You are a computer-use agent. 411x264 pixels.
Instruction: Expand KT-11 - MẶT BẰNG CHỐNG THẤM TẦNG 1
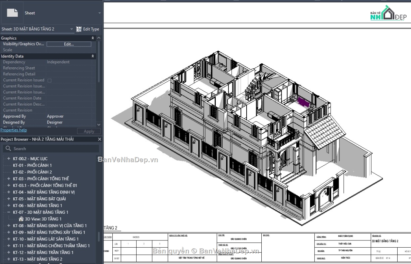[9, 246]
